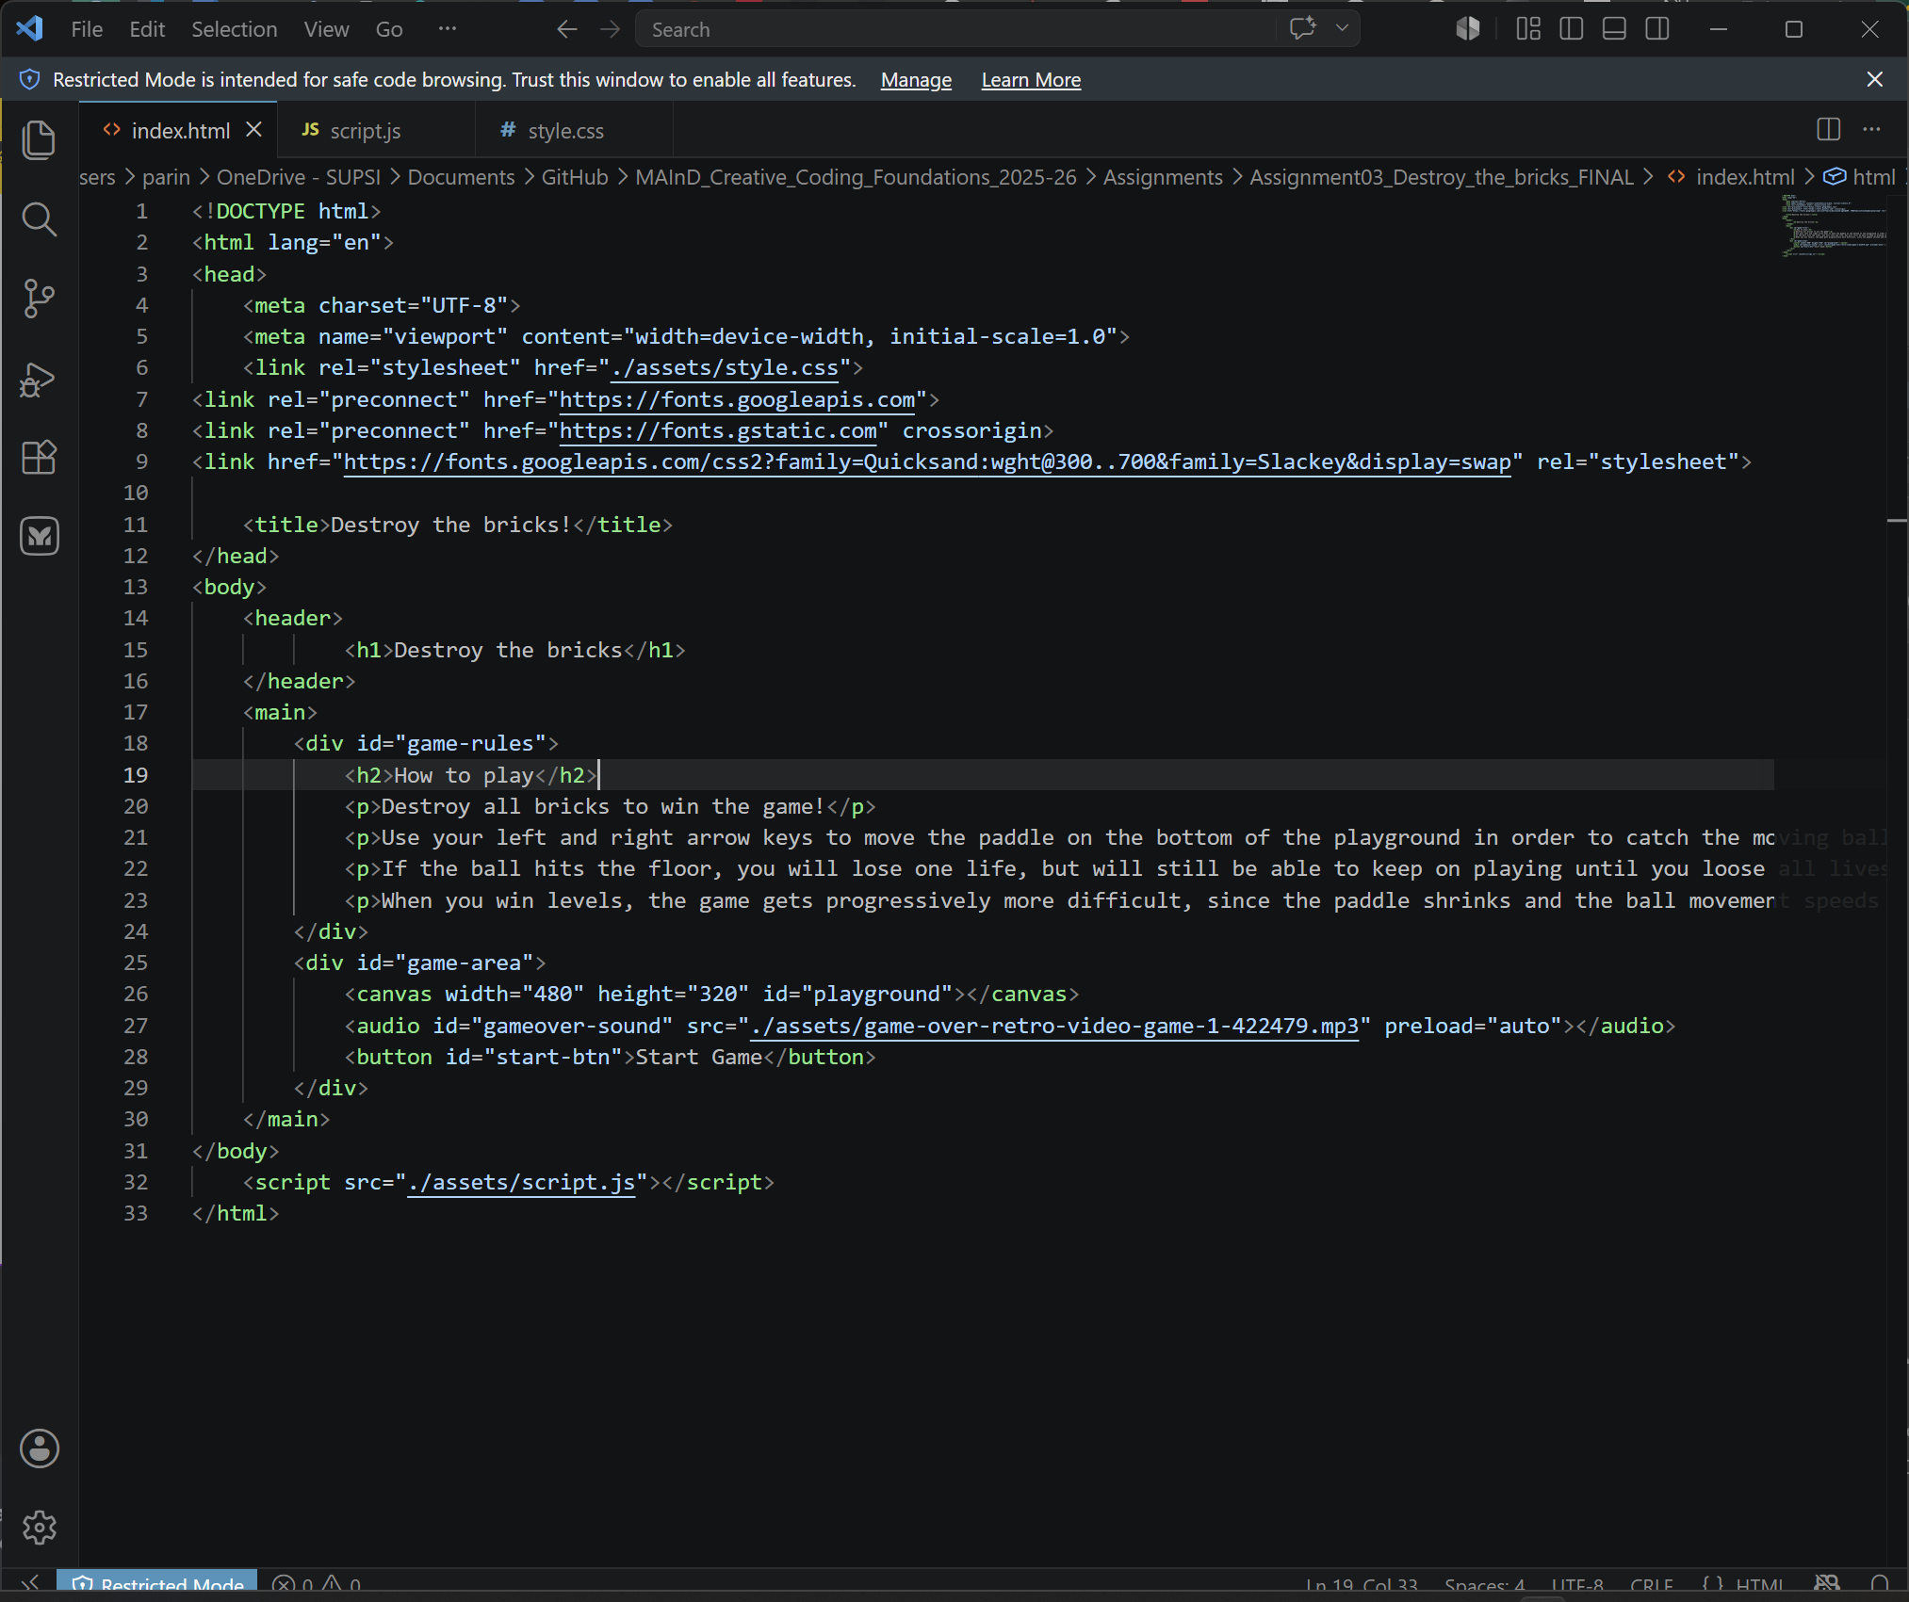Open the Accounts menu icon
The height and width of the screenshot is (1602, 1909).
tap(39, 1448)
